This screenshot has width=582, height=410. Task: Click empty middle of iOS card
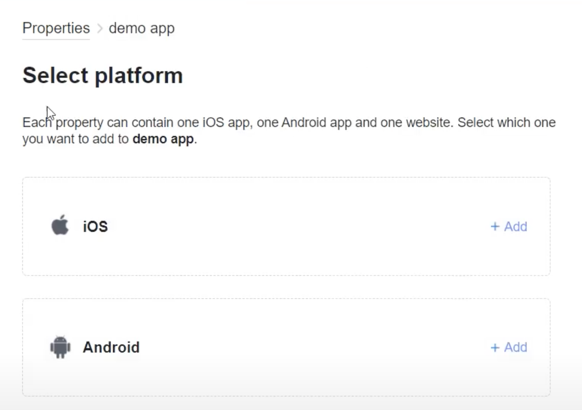click(286, 227)
